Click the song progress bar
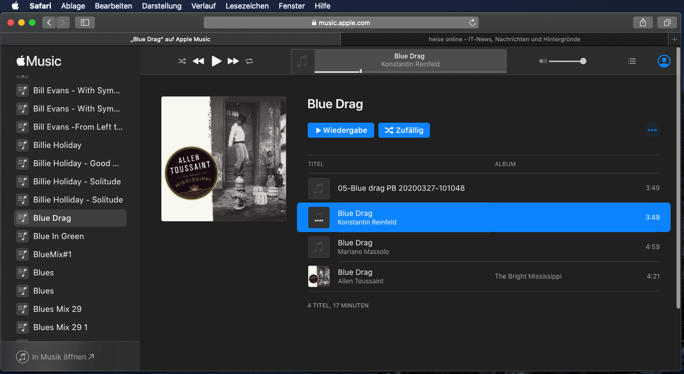 coord(410,71)
